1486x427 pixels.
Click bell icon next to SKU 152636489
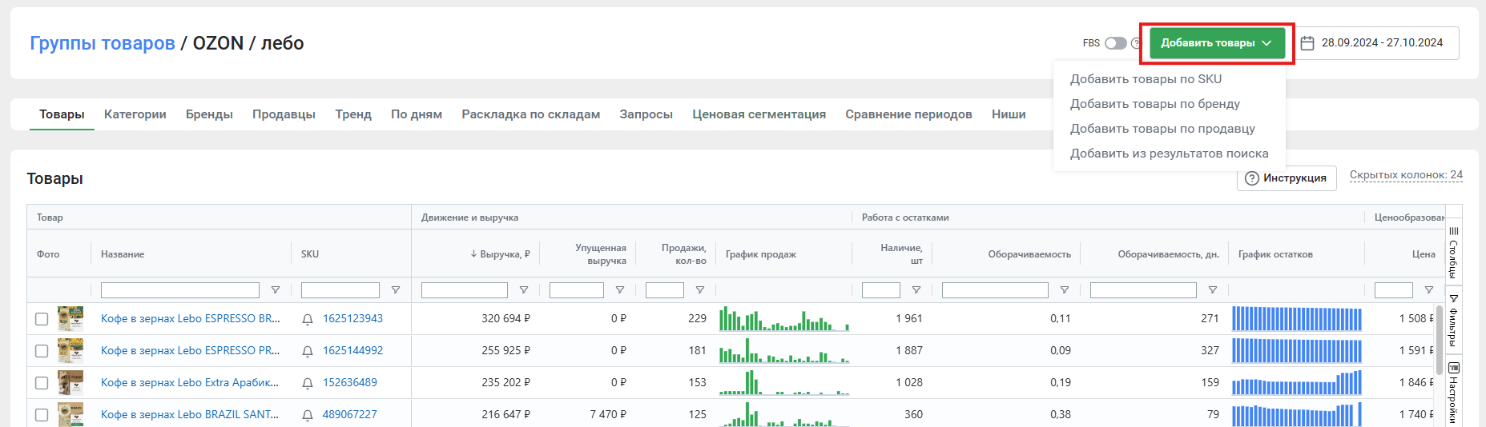pyautogui.click(x=308, y=383)
